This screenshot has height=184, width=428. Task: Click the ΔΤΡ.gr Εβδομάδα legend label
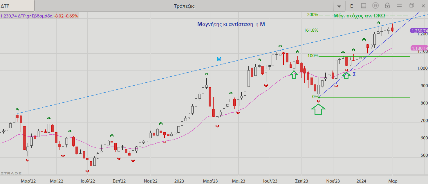coord(35,16)
